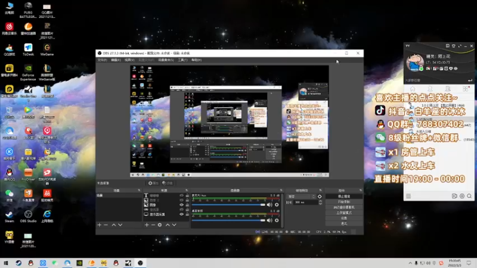Move the selected source down
The height and width of the screenshot is (268, 477).
point(174,225)
